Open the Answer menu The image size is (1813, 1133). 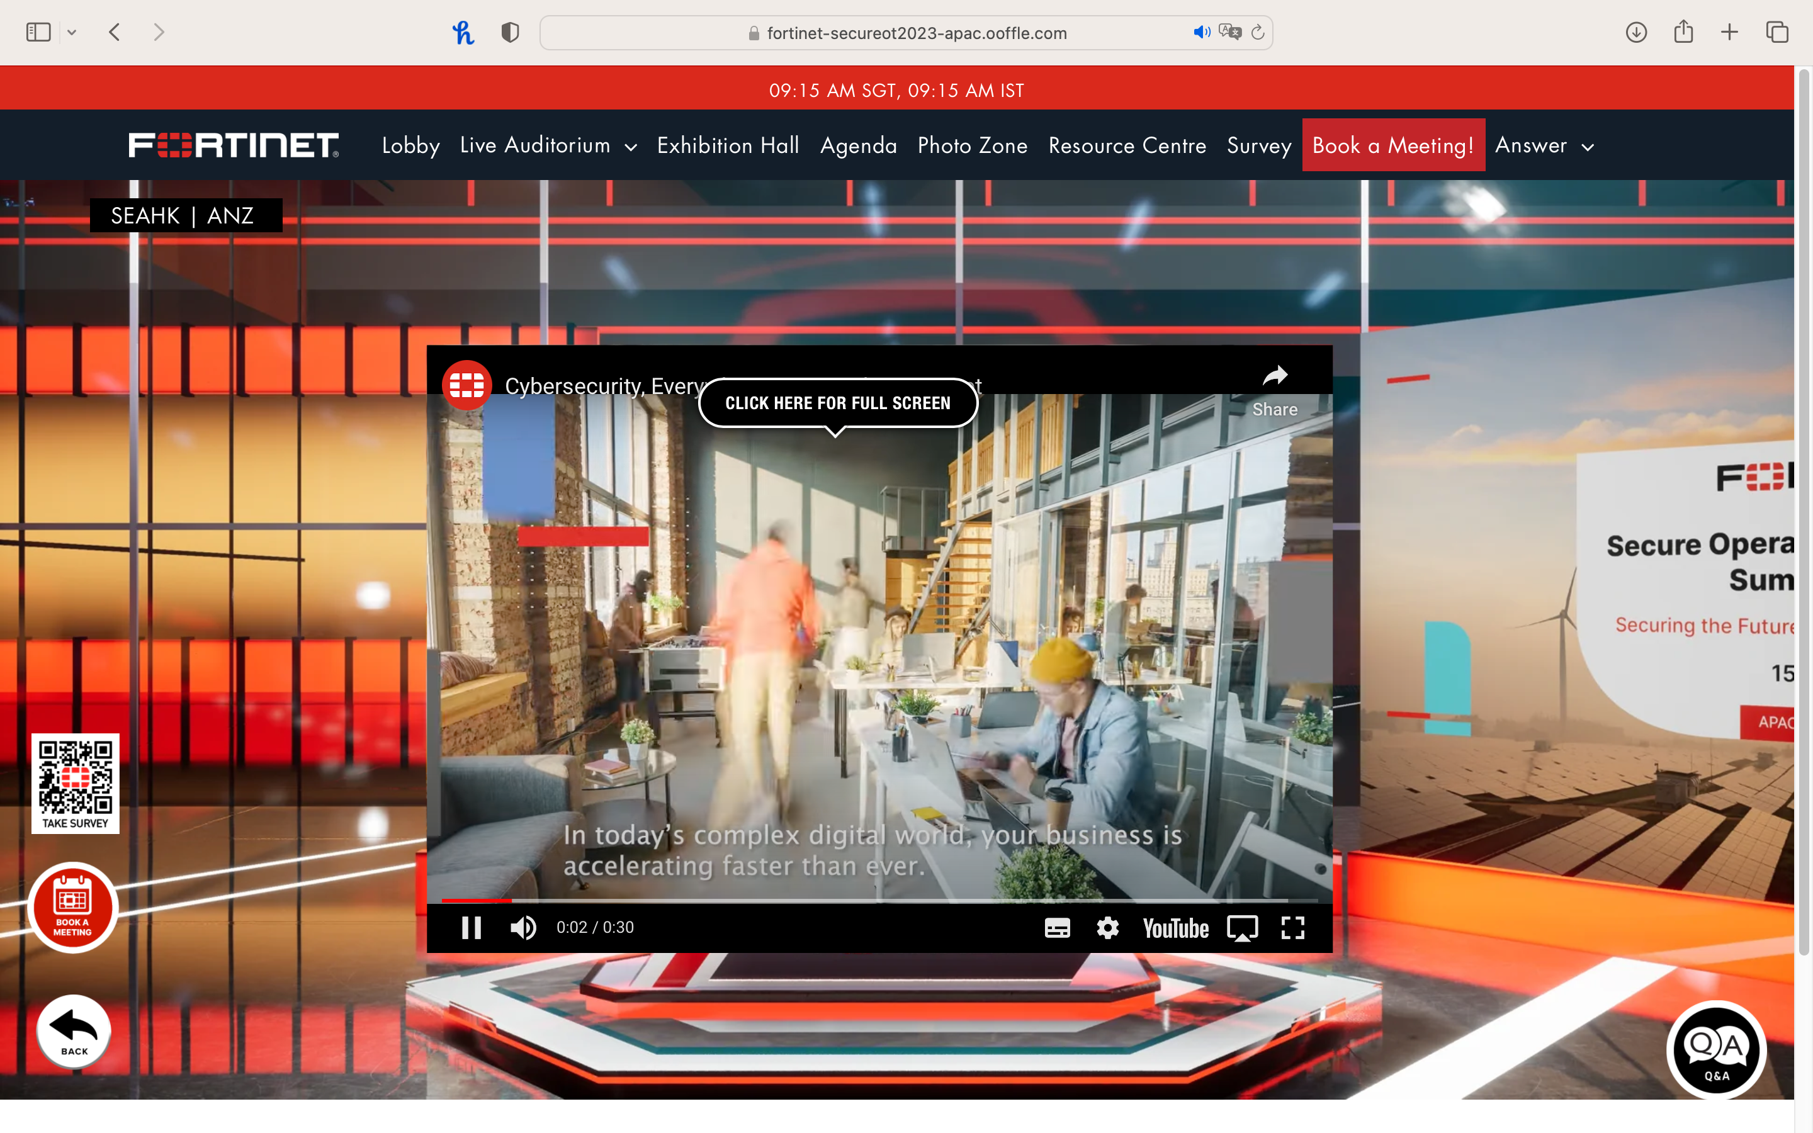click(x=1530, y=145)
